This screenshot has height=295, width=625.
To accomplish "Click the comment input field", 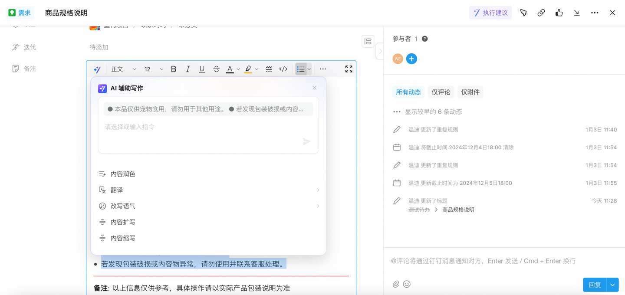I will 503,261.
